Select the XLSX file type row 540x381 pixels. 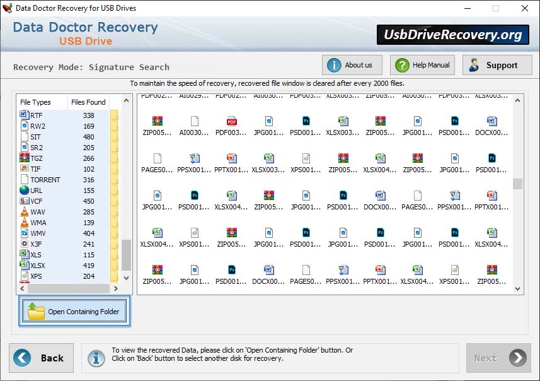(69, 266)
